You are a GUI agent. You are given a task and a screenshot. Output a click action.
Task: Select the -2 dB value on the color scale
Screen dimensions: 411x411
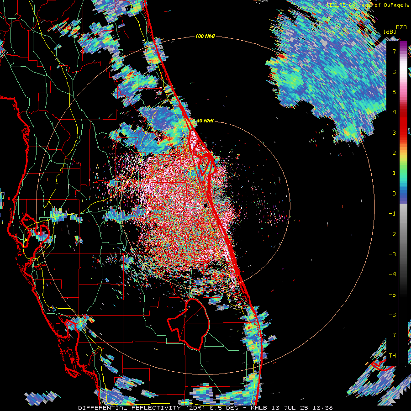coord(392,234)
